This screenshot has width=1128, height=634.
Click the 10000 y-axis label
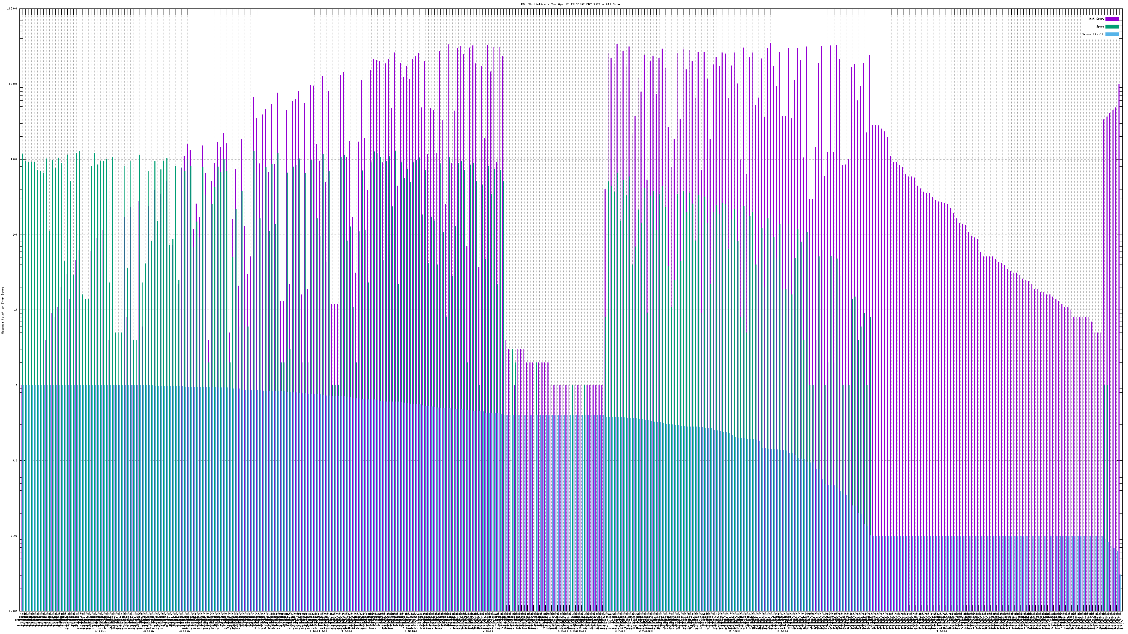(14, 84)
